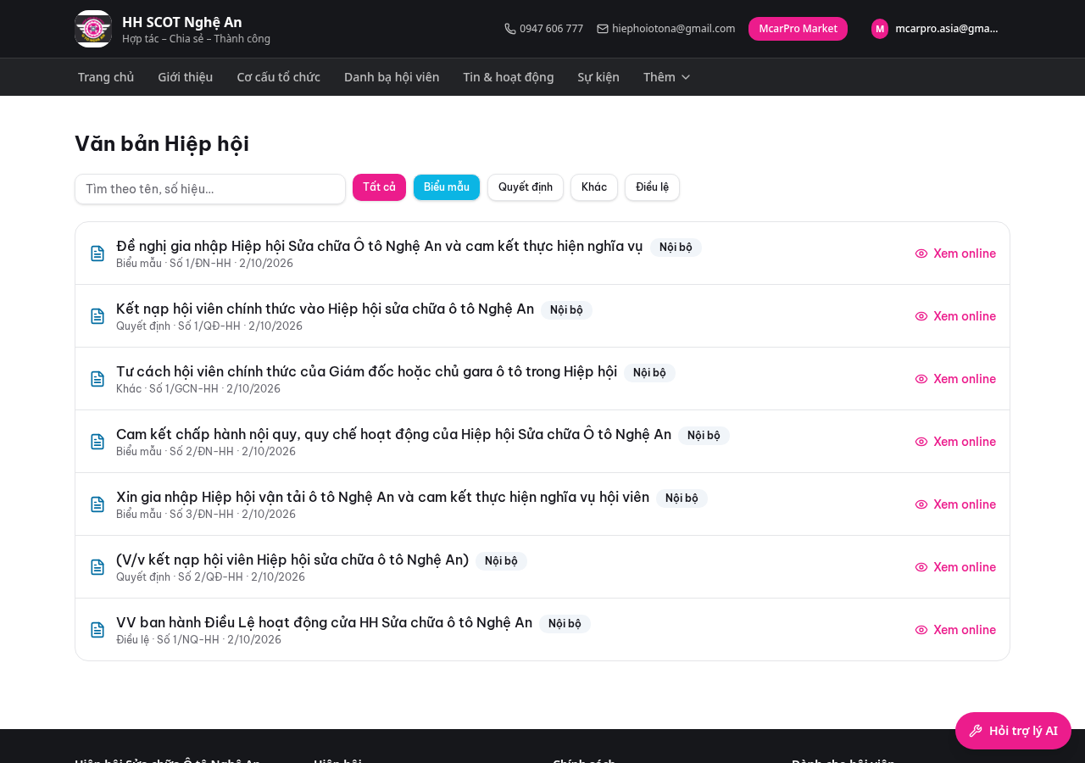
Task: Open the mcarpro.asia account menu
Action: [x=935, y=29]
